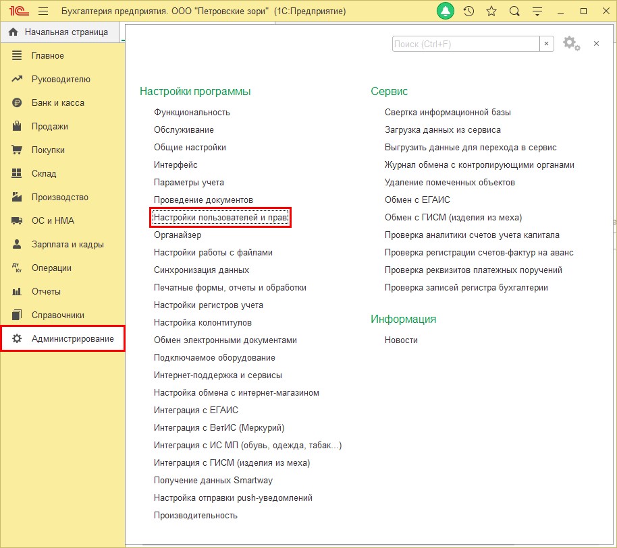Image resolution: width=617 pixels, height=548 pixels.
Task: Show the history clock icon
Action: [468, 11]
